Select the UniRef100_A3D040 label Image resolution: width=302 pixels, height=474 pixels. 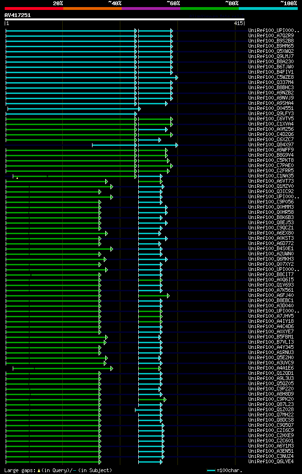click(271, 305)
